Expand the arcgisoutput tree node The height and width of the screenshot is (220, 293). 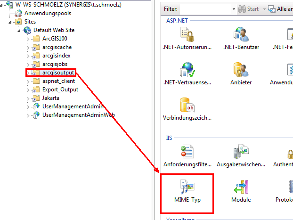[x=28, y=73]
